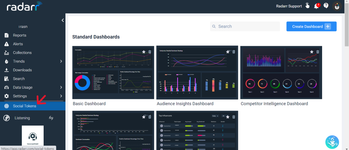Open the genie chat assistant icon

coord(332,142)
